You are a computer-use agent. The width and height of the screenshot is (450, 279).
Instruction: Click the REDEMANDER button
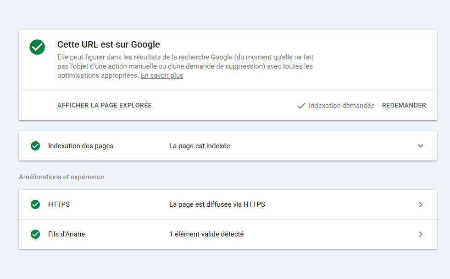(x=404, y=105)
